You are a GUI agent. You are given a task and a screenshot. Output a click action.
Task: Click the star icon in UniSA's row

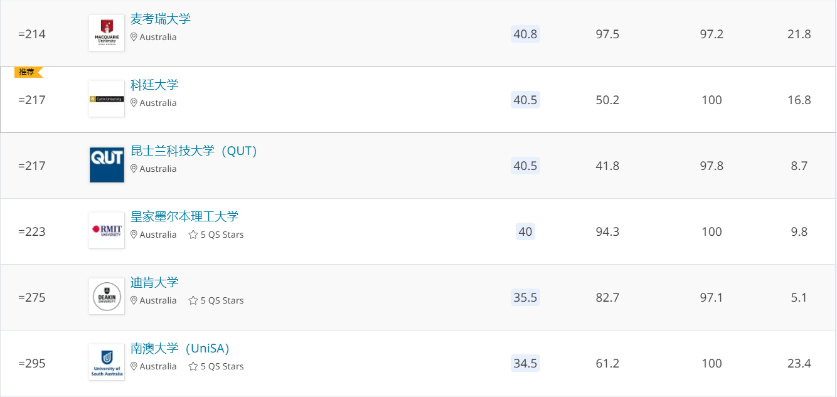(193, 366)
